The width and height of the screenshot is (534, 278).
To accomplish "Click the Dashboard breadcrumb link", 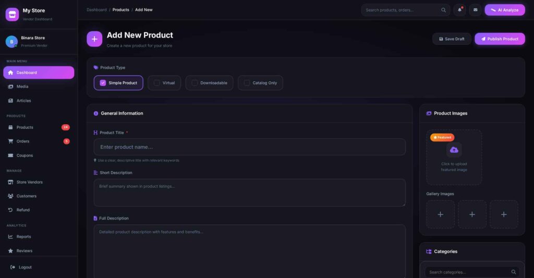I will [96, 10].
